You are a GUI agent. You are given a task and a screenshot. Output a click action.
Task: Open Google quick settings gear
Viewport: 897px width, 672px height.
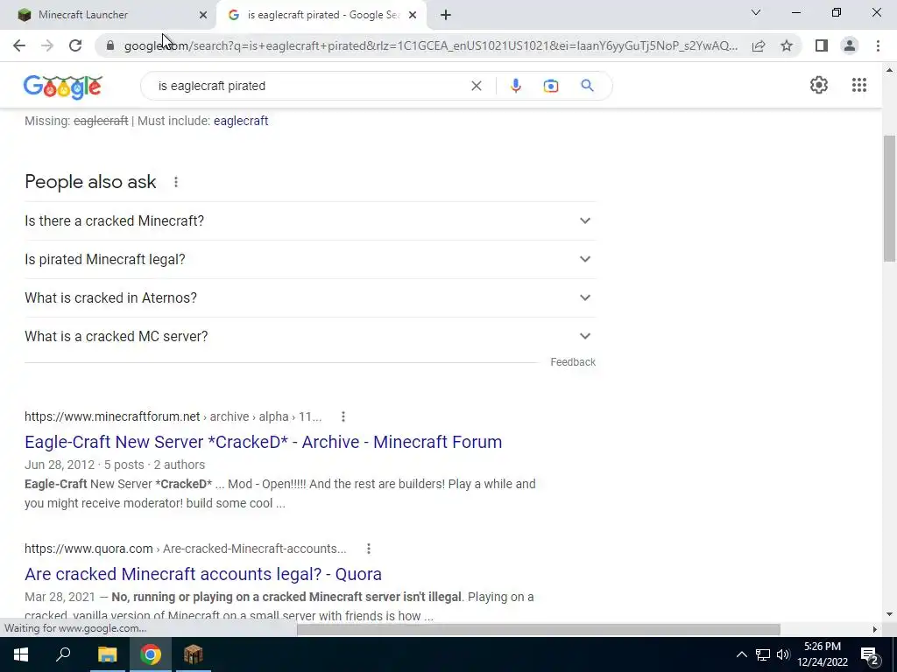(x=819, y=85)
